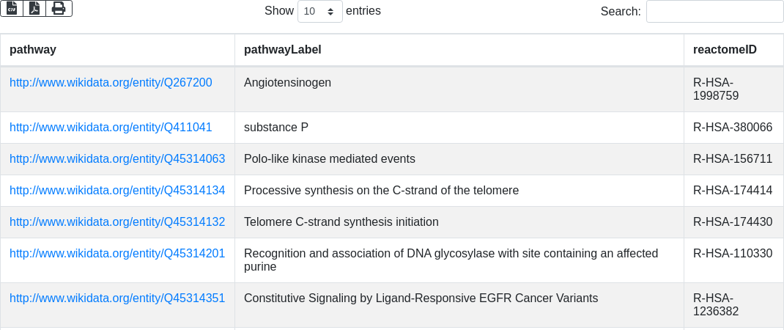
Task: Sort by the pathwayLabel column header
Action: 459,50
